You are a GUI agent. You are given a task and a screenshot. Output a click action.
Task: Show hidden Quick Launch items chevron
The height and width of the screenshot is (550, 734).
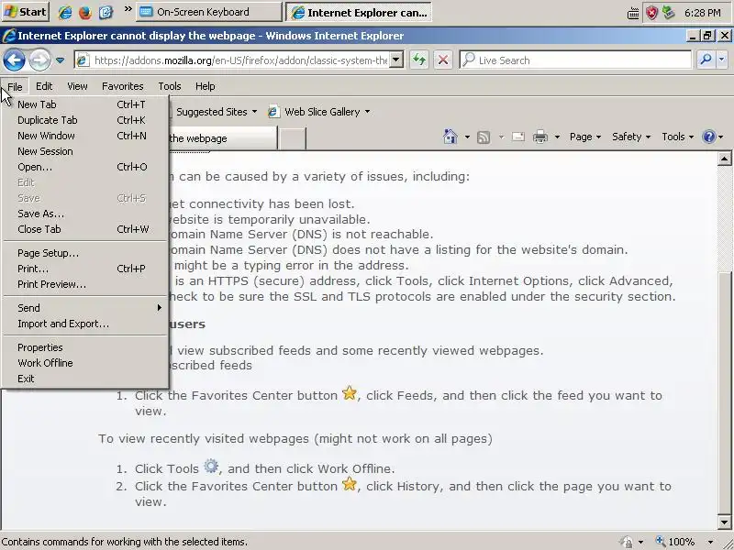click(x=128, y=9)
